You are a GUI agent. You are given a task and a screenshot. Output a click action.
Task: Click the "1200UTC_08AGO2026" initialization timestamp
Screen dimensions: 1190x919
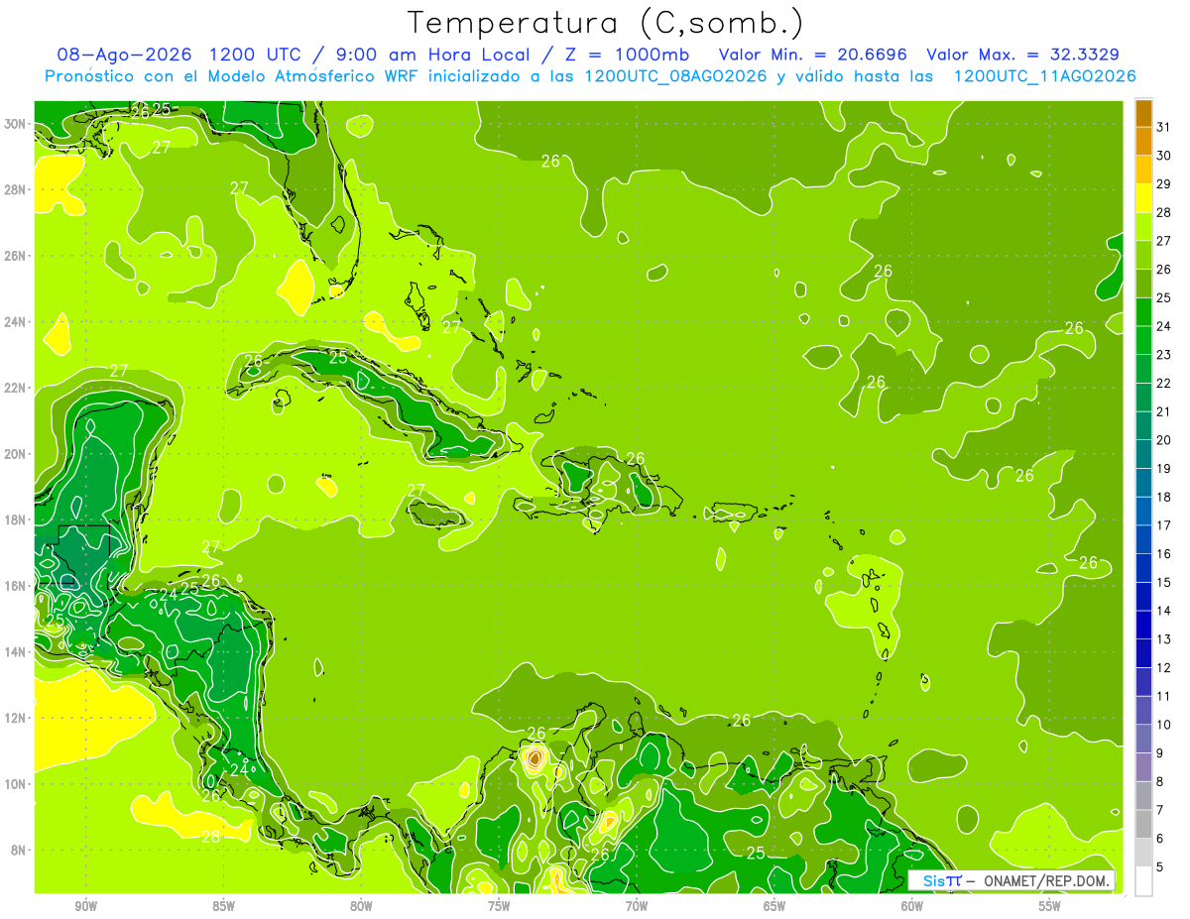pyautogui.click(x=676, y=76)
